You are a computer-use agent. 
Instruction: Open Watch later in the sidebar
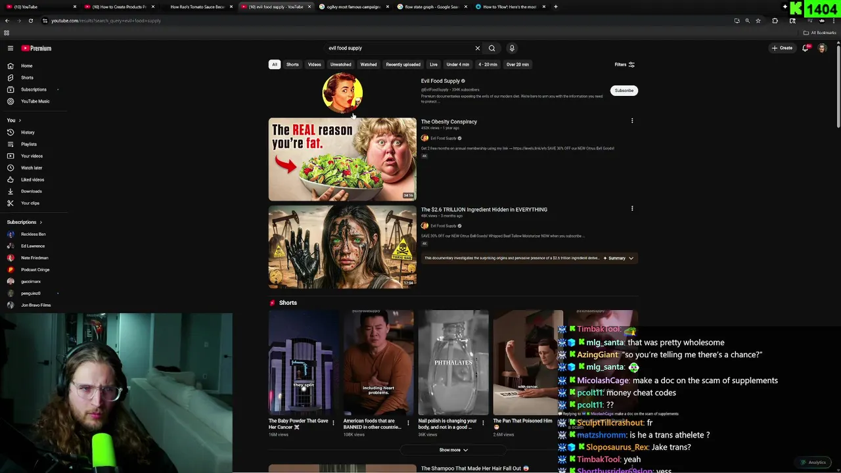click(32, 168)
